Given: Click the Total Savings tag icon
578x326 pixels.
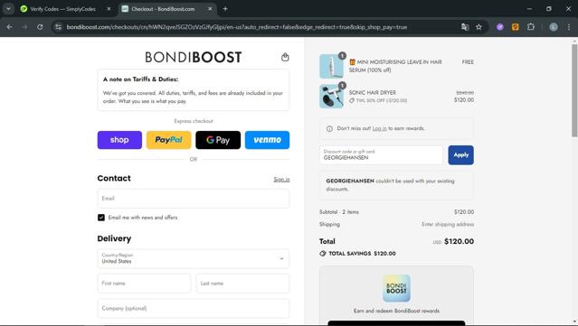Looking at the screenshot, I should [x=323, y=254].
